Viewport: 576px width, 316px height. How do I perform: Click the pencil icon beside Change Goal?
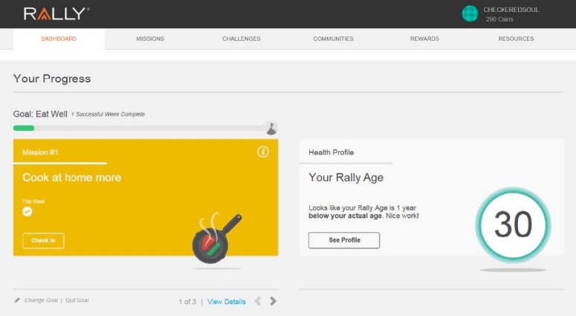(x=17, y=300)
